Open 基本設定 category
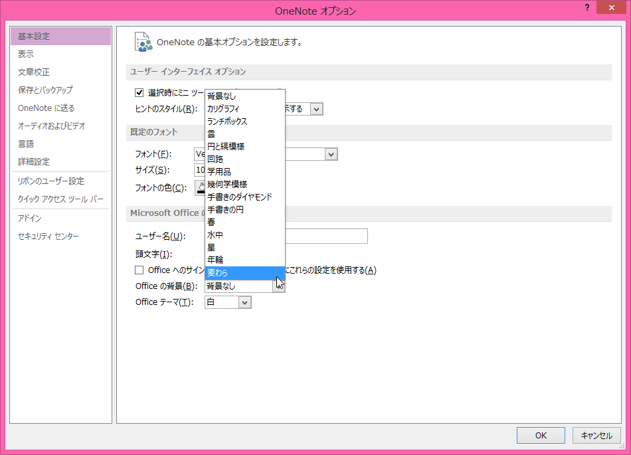631x455 pixels. (x=60, y=37)
